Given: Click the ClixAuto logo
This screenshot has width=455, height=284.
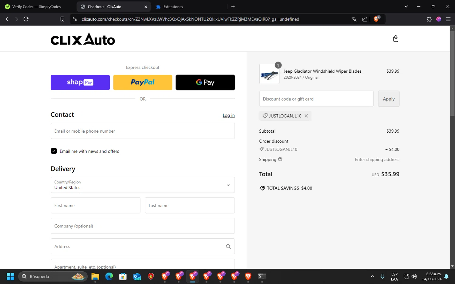Looking at the screenshot, I should click(x=83, y=39).
